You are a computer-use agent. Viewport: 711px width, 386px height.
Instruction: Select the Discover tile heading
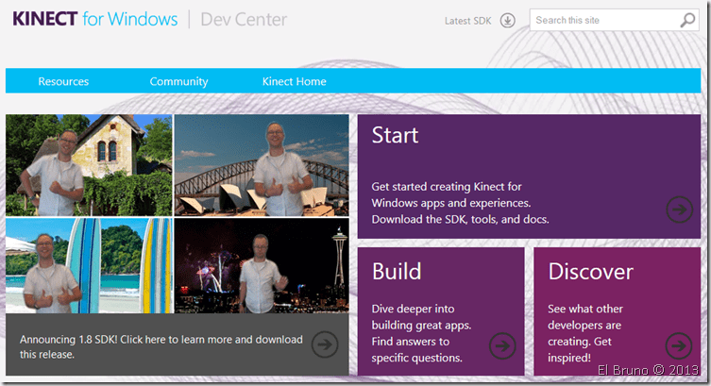(x=590, y=272)
